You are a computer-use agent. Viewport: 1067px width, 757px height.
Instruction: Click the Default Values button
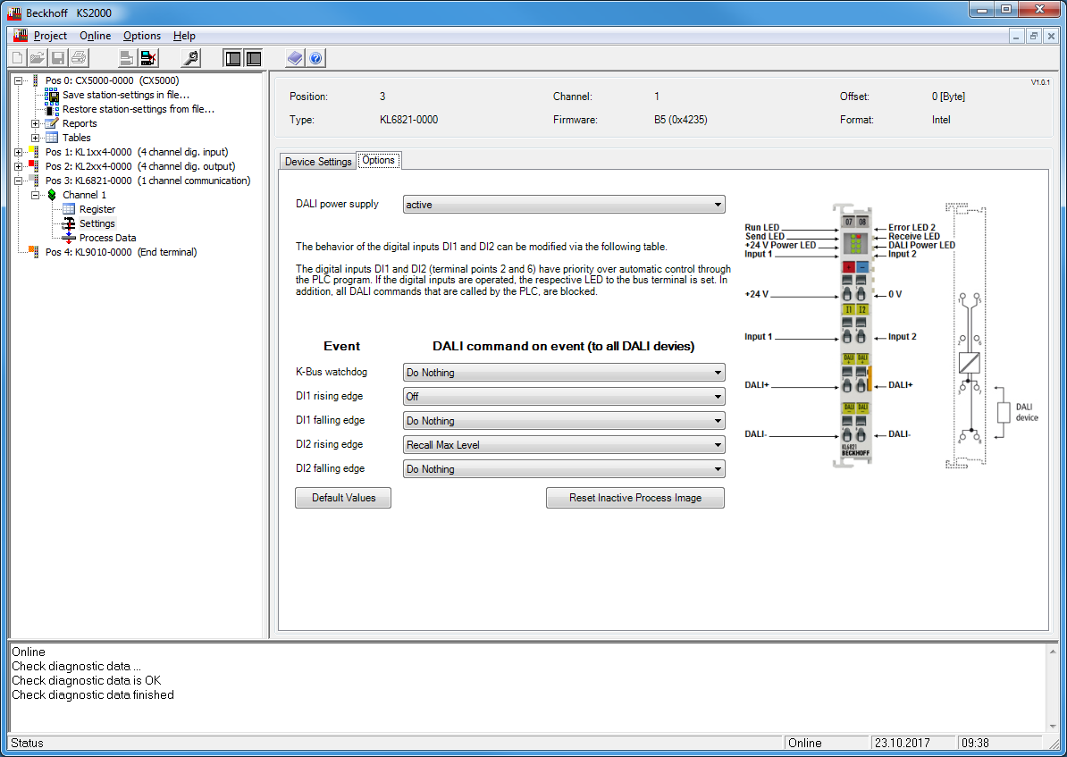(343, 498)
